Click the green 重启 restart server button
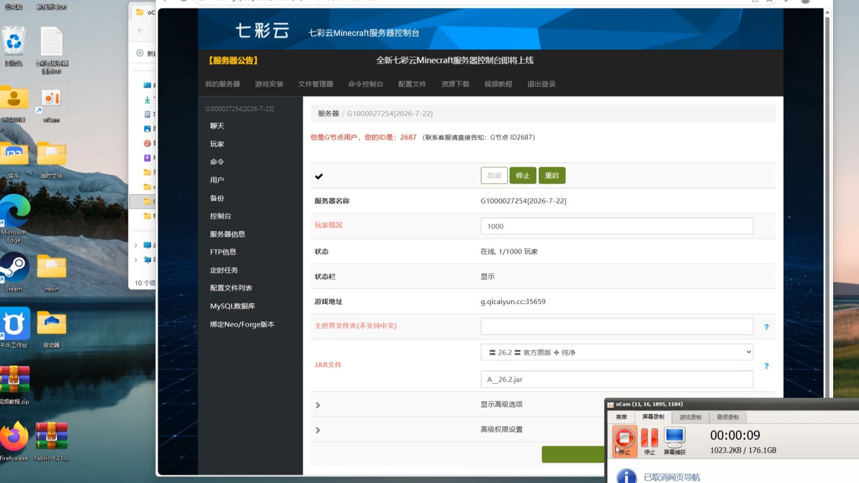This screenshot has height=483, width=859. point(552,176)
